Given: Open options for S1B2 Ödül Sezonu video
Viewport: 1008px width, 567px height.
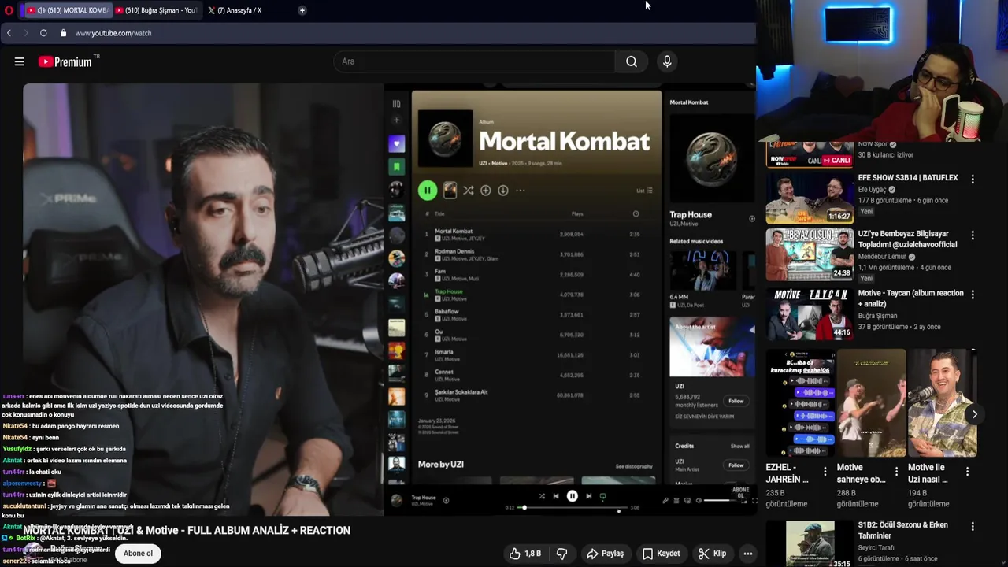Looking at the screenshot, I should [973, 527].
